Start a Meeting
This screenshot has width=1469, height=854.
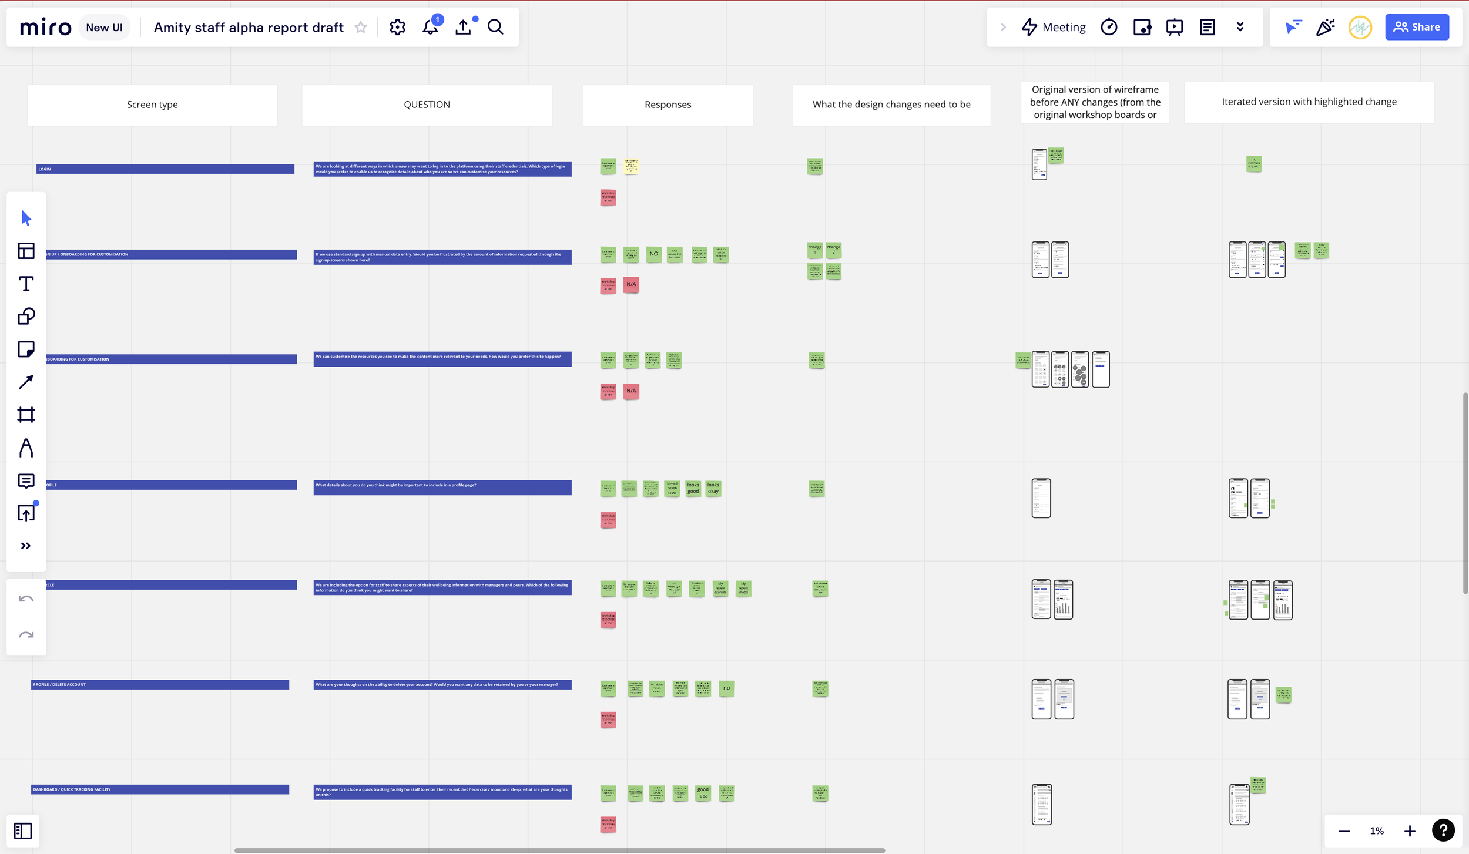[1054, 27]
